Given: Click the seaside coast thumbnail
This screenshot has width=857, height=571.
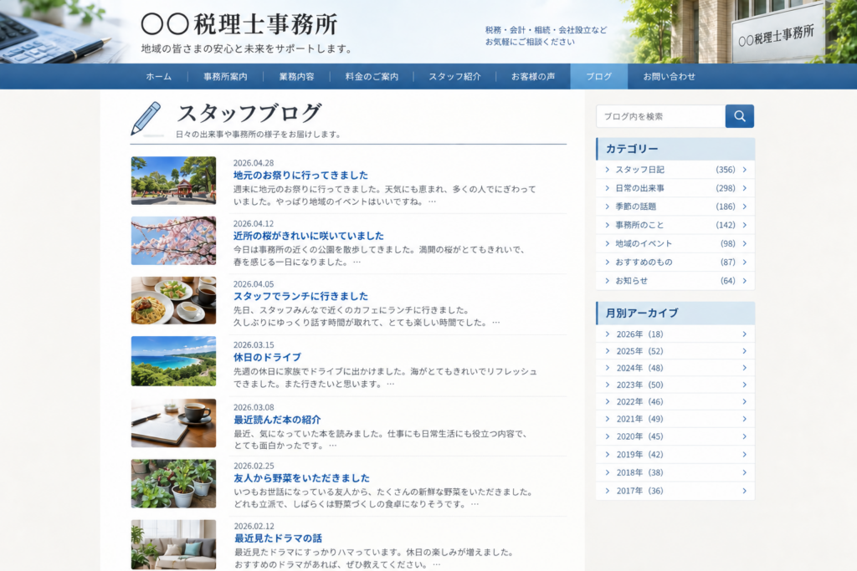Looking at the screenshot, I should click(173, 361).
